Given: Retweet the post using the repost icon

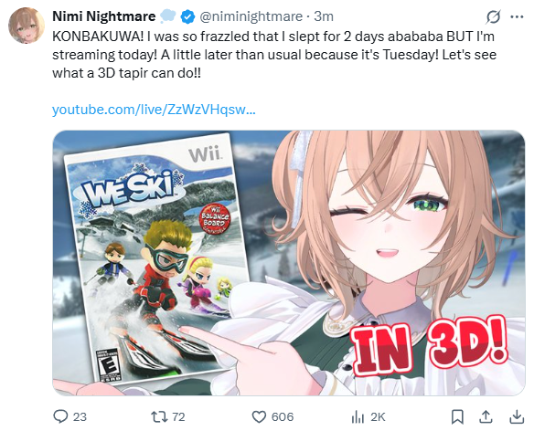Looking at the screenshot, I should pyautogui.click(x=158, y=416).
